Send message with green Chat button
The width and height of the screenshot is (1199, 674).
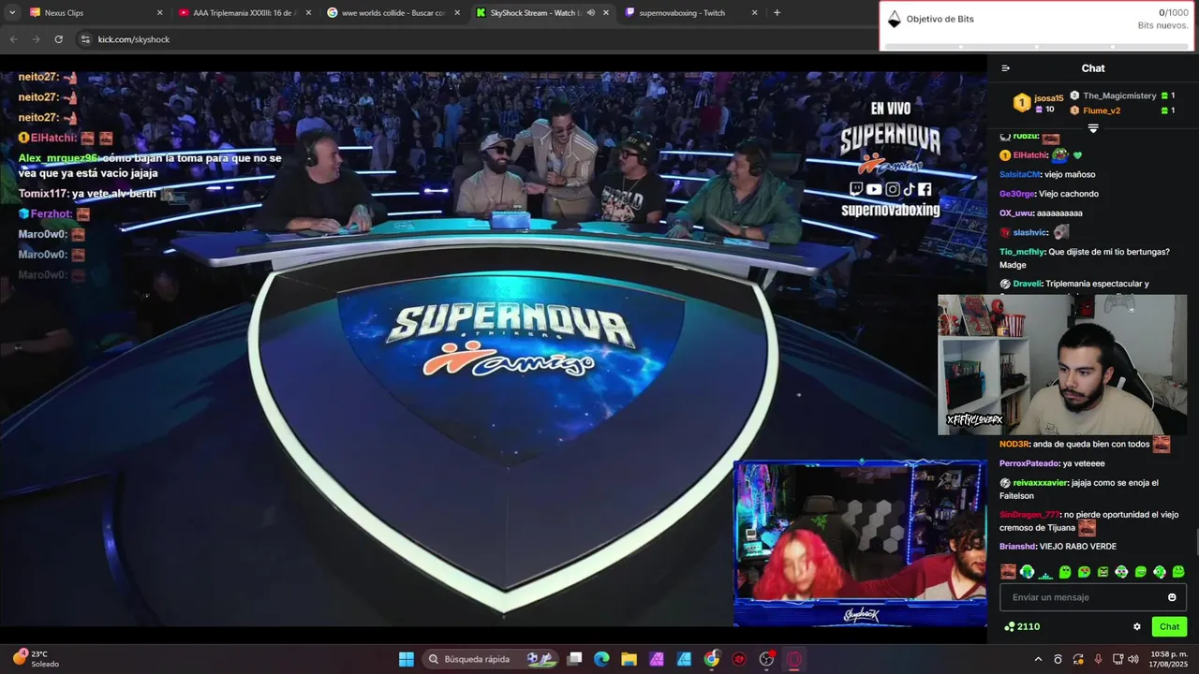pos(1169,627)
